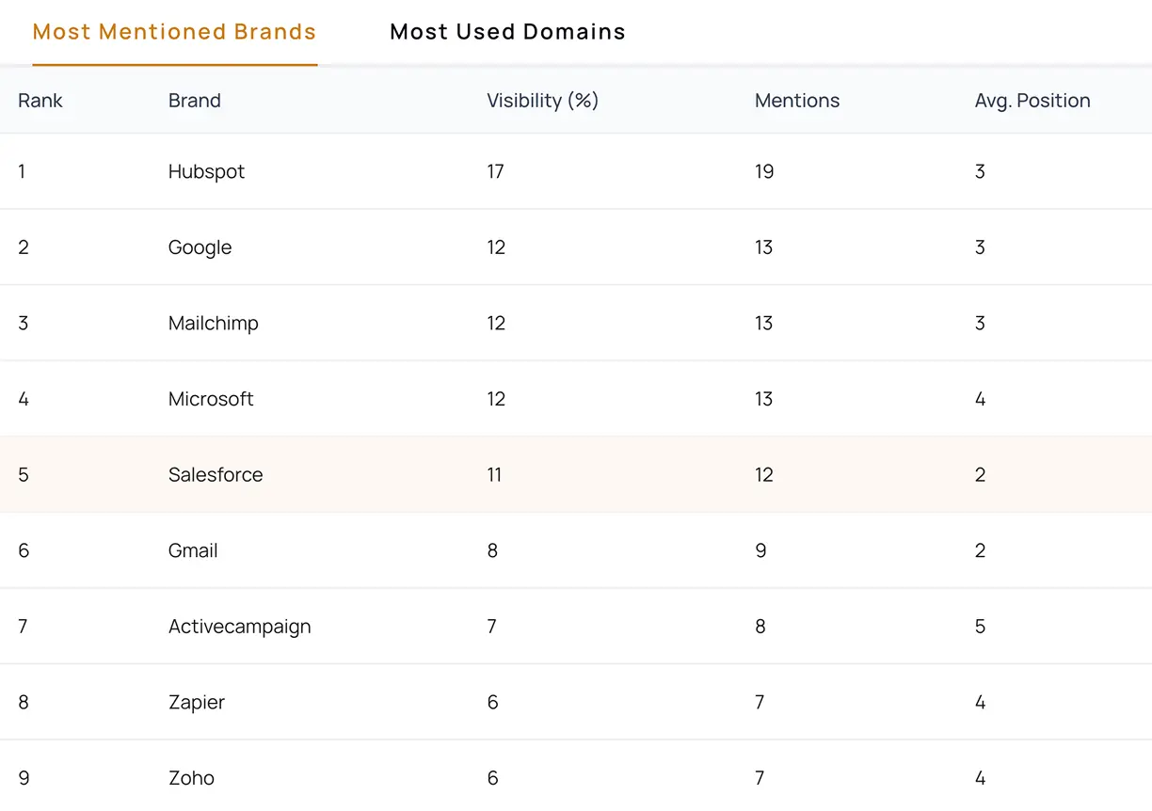This screenshot has height=811, width=1152.
Task: Click the Visibility (%) column header
Action: 542,101
